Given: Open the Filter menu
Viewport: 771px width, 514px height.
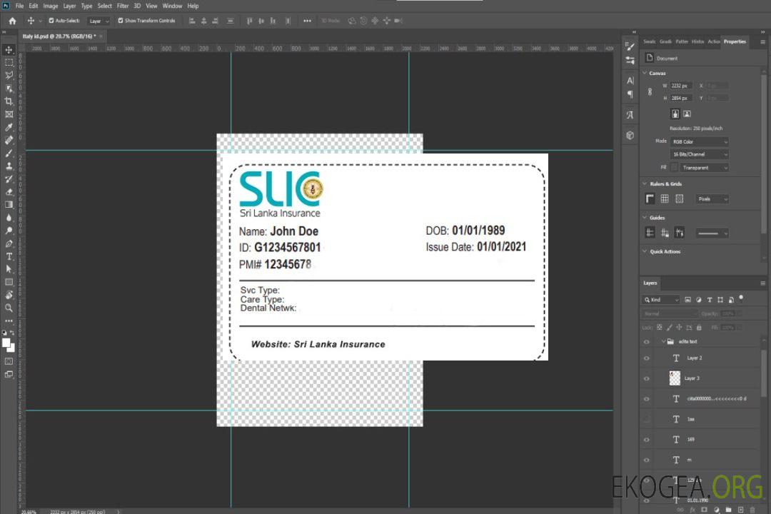Looking at the screenshot, I should [x=123, y=6].
